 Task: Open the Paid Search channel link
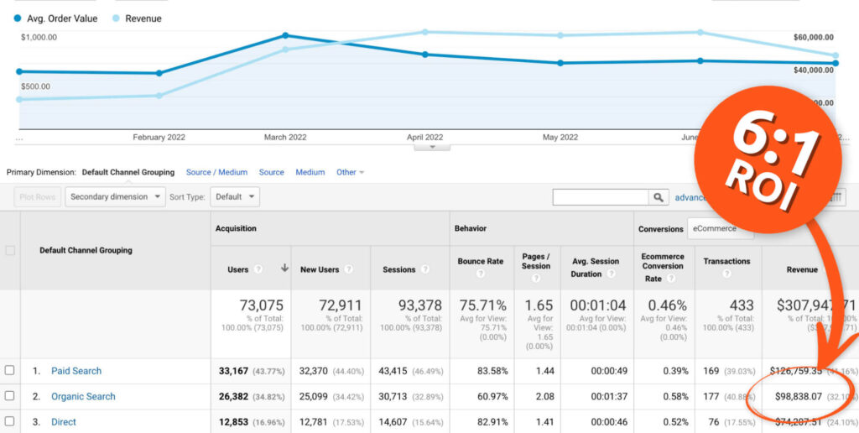76,371
